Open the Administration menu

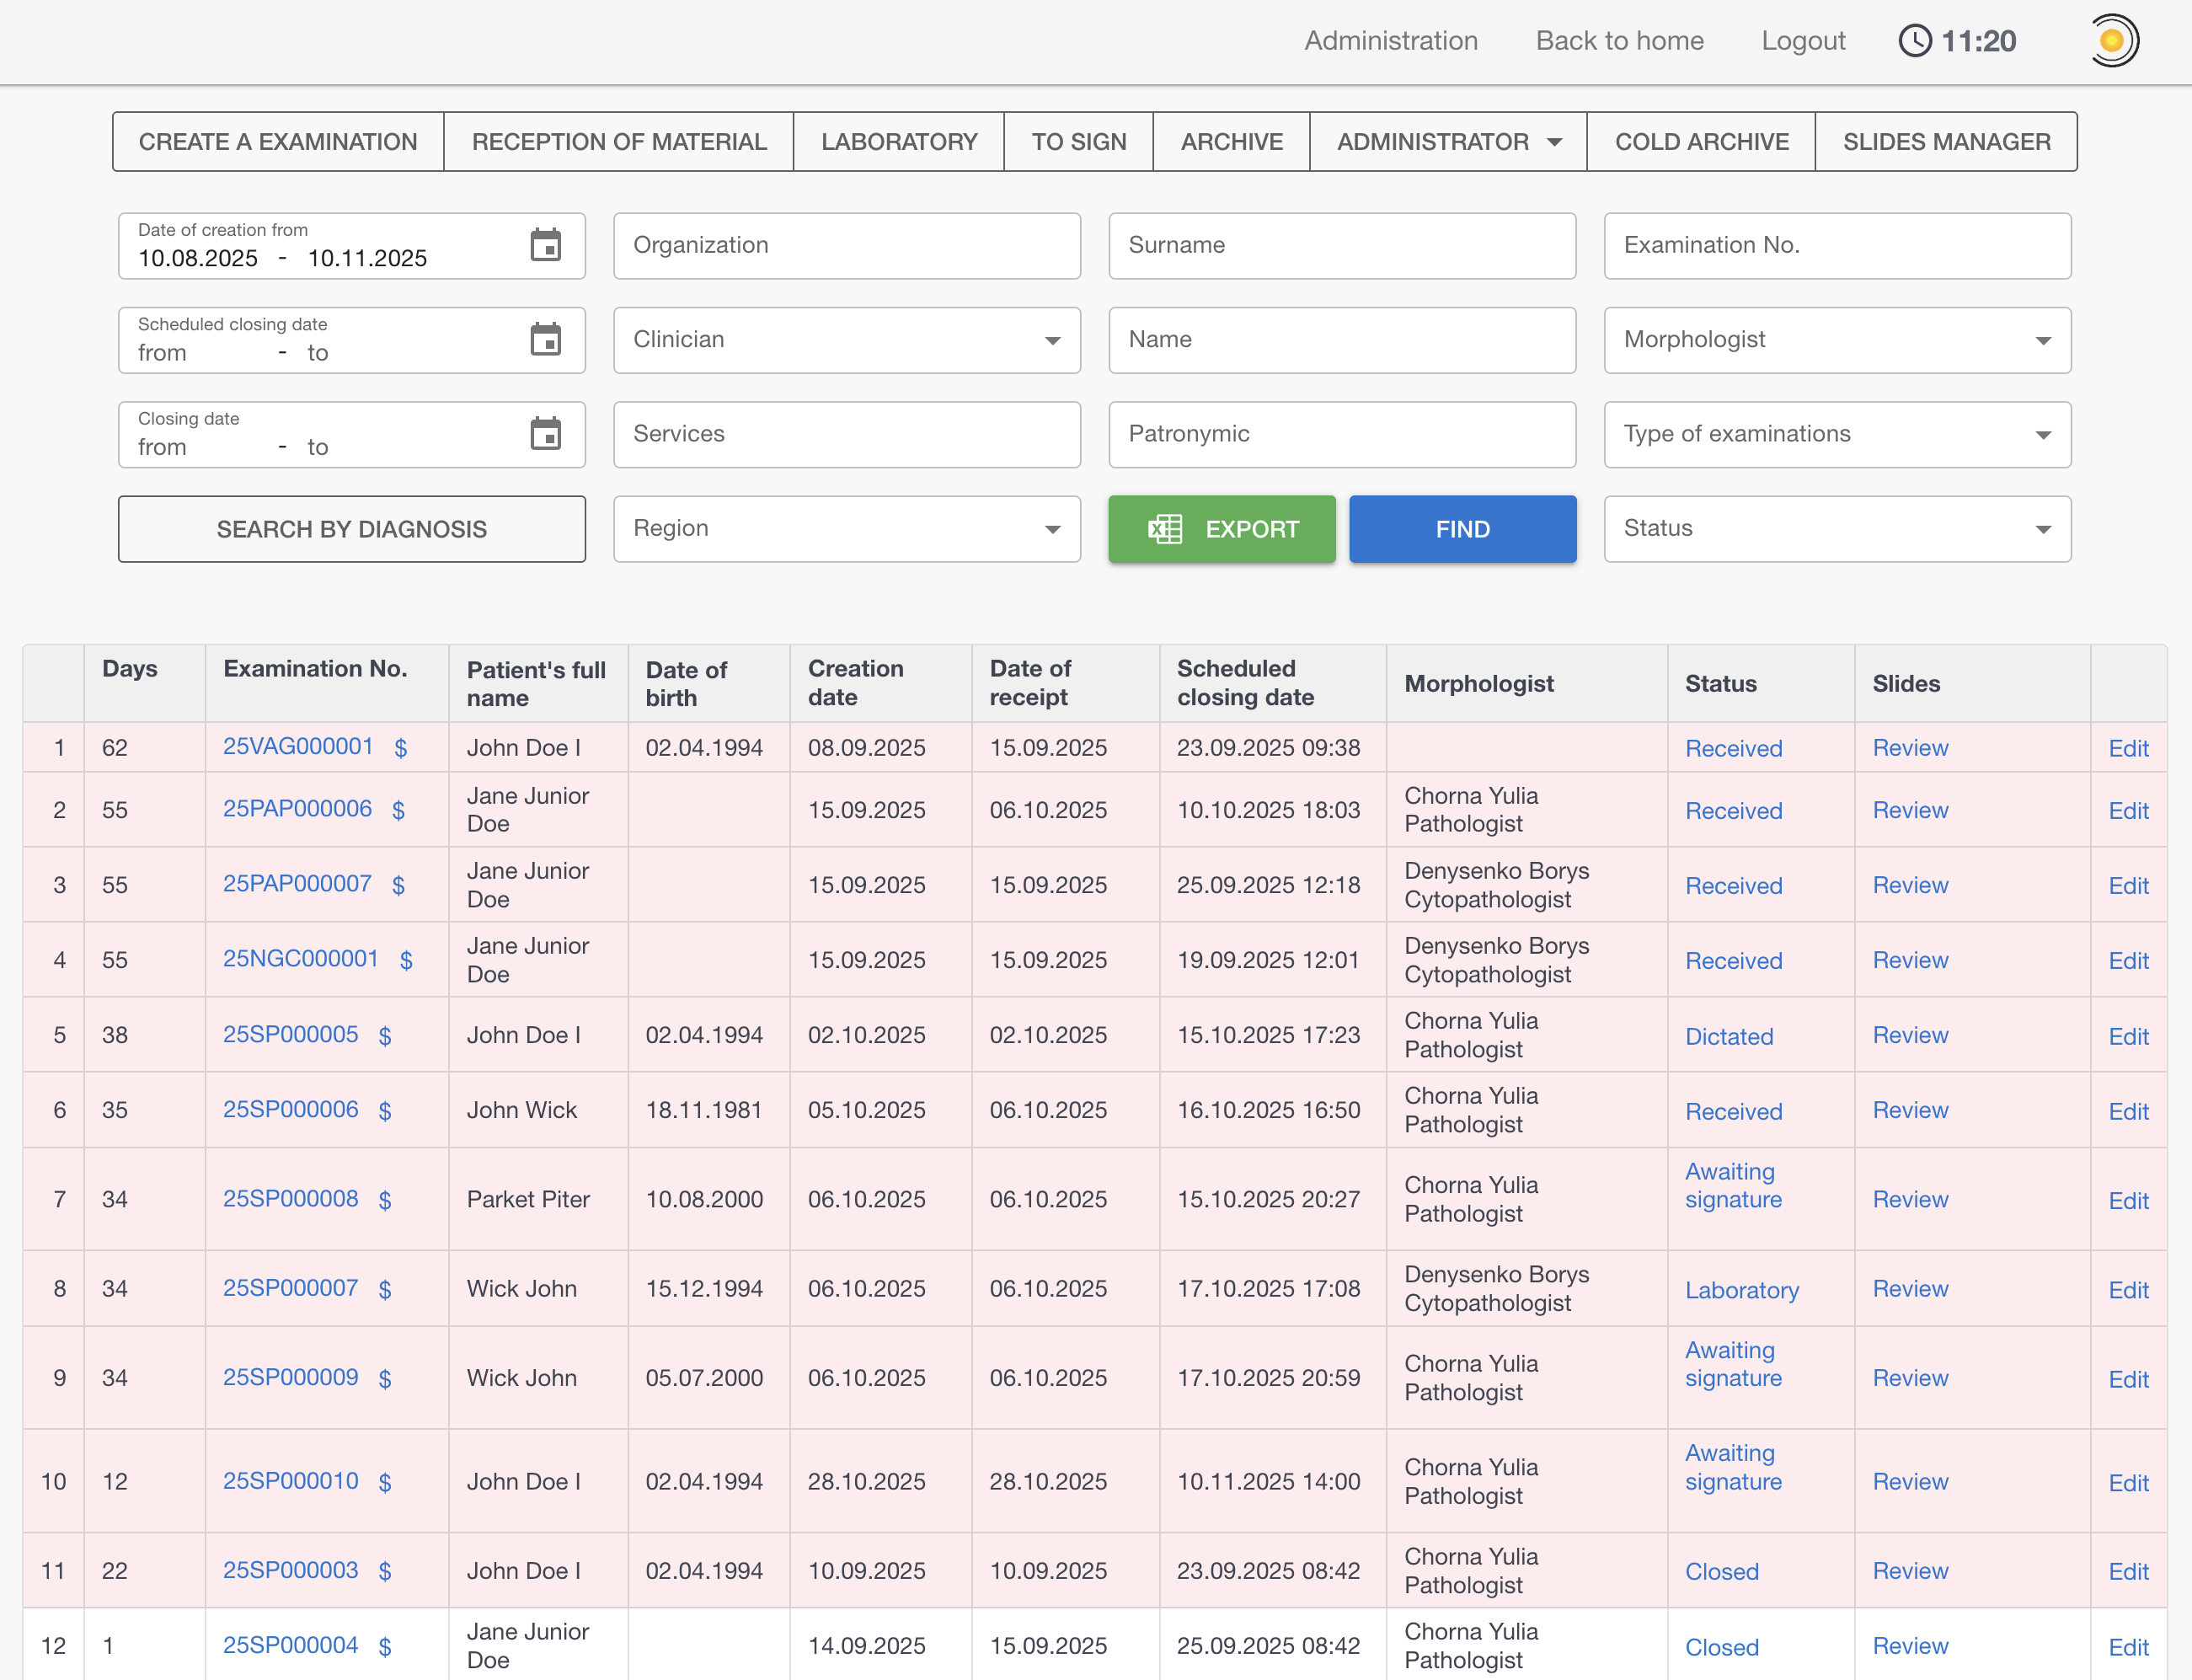pyautogui.click(x=1390, y=41)
